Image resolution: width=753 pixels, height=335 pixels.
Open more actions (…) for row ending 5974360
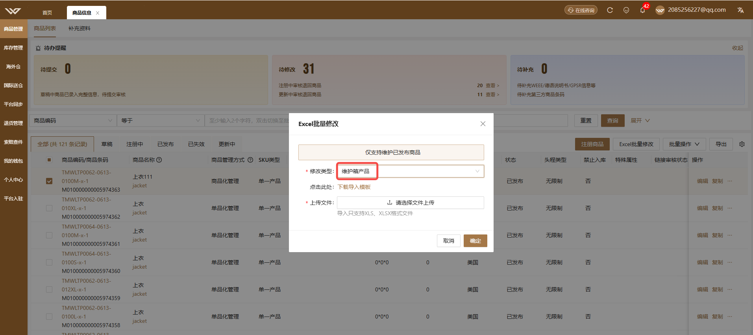click(x=730, y=262)
